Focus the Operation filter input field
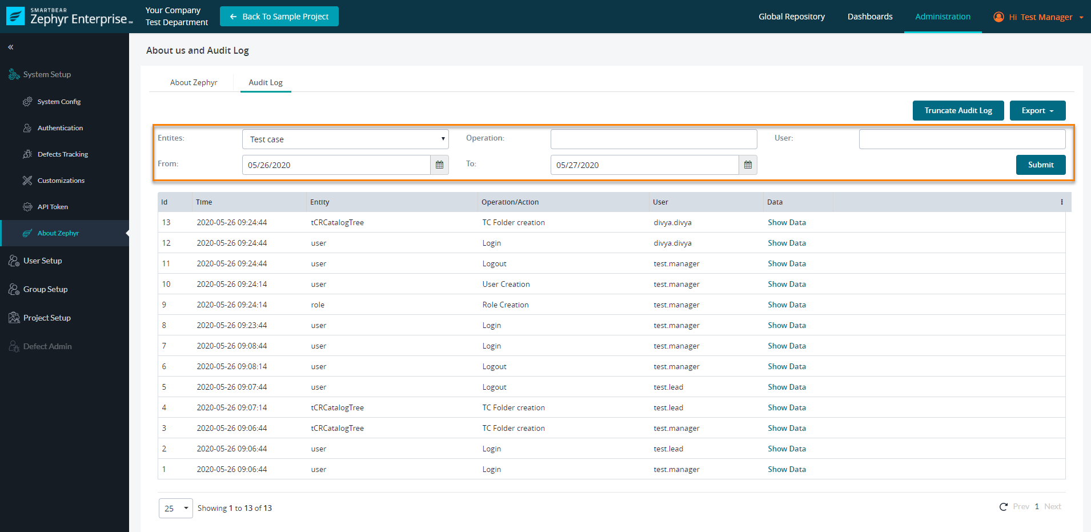This screenshot has height=532, width=1091. click(x=653, y=139)
